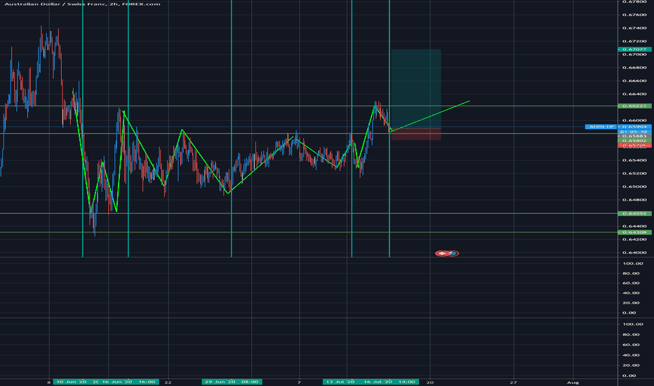Click the Aug date on time axis
This screenshot has height=386, width=654.
click(573, 382)
